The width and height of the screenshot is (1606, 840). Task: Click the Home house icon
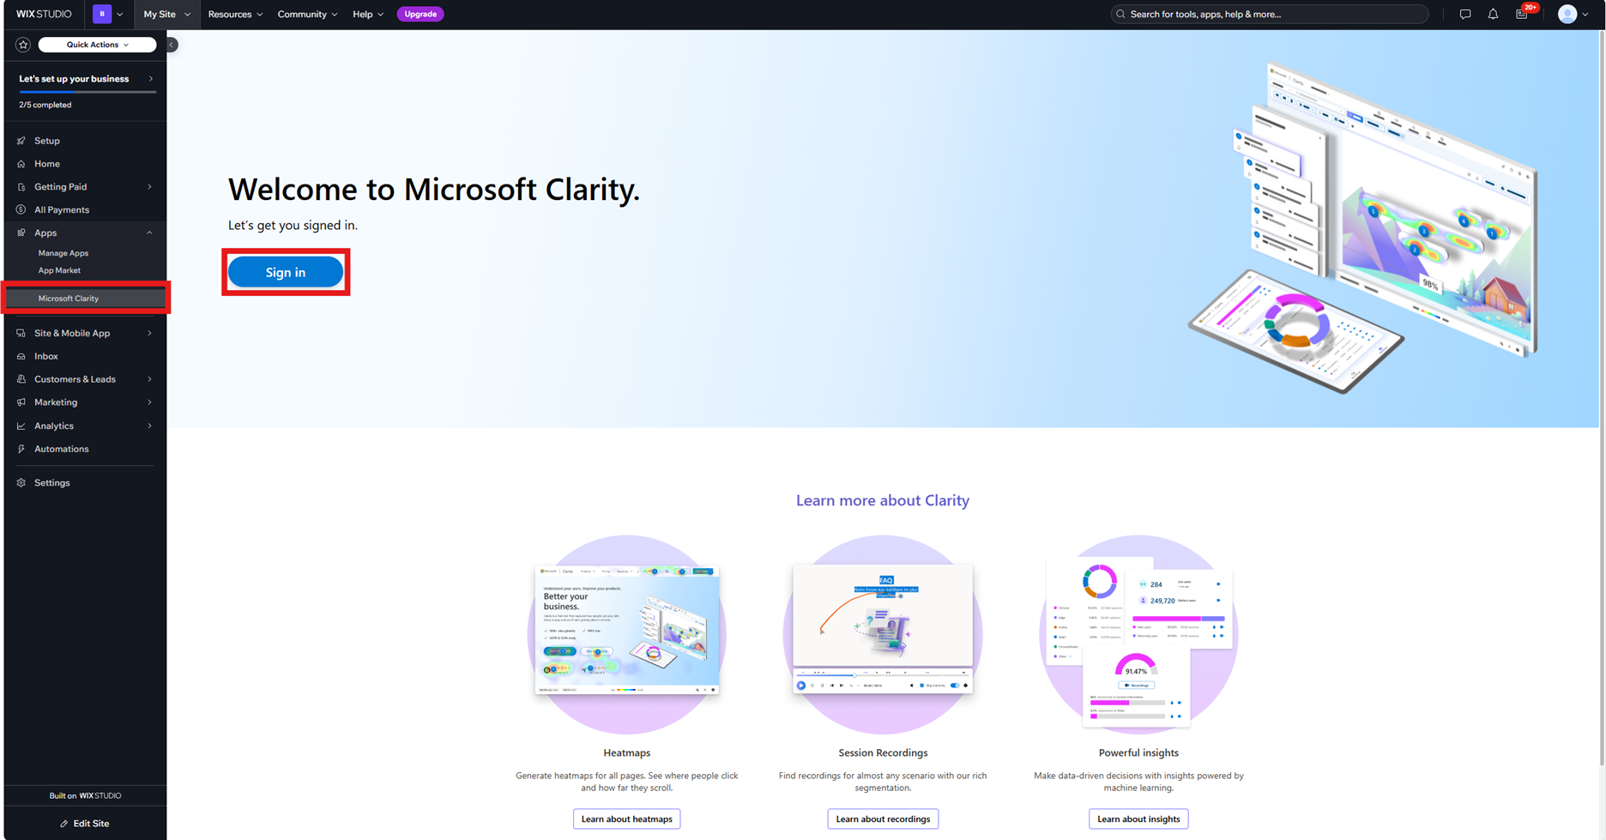(21, 164)
